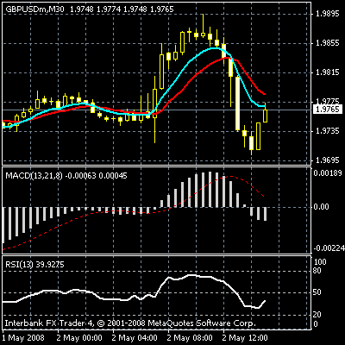The width and height of the screenshot is (345, 345).
Task: Click the 2 May 12:00 time axis label
Action: point(246,337)
